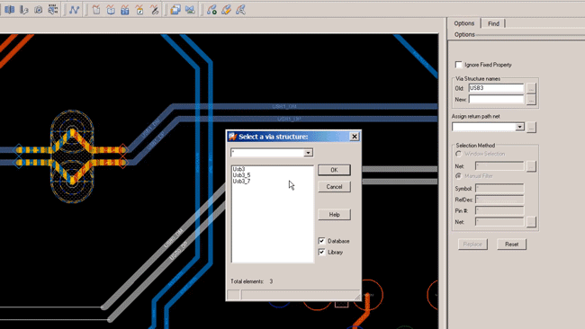The height and width of the screenshot is (329, 585).
Task: Click the Reset button in Options panel
Action: pos(511,245)
